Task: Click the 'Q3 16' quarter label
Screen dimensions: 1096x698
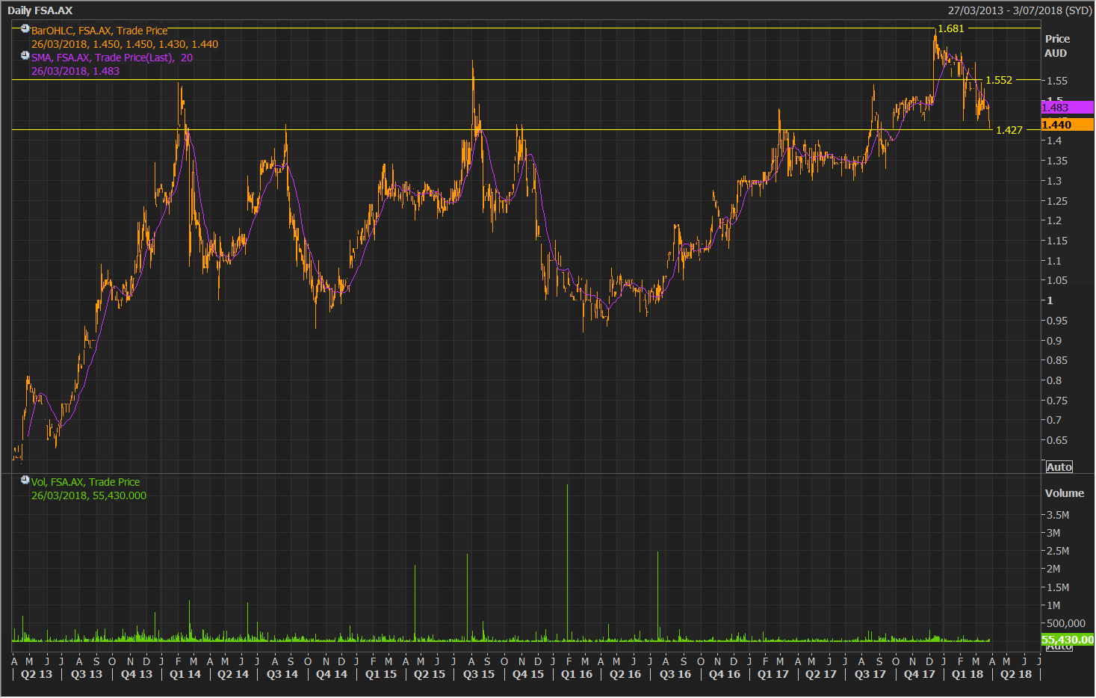Action: pos(675,674)
